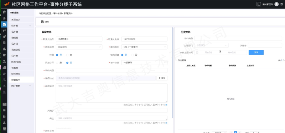285x133 pixels.
Task: Click 事件分拨 in the breadcrumb
Action: click(58, 13)
